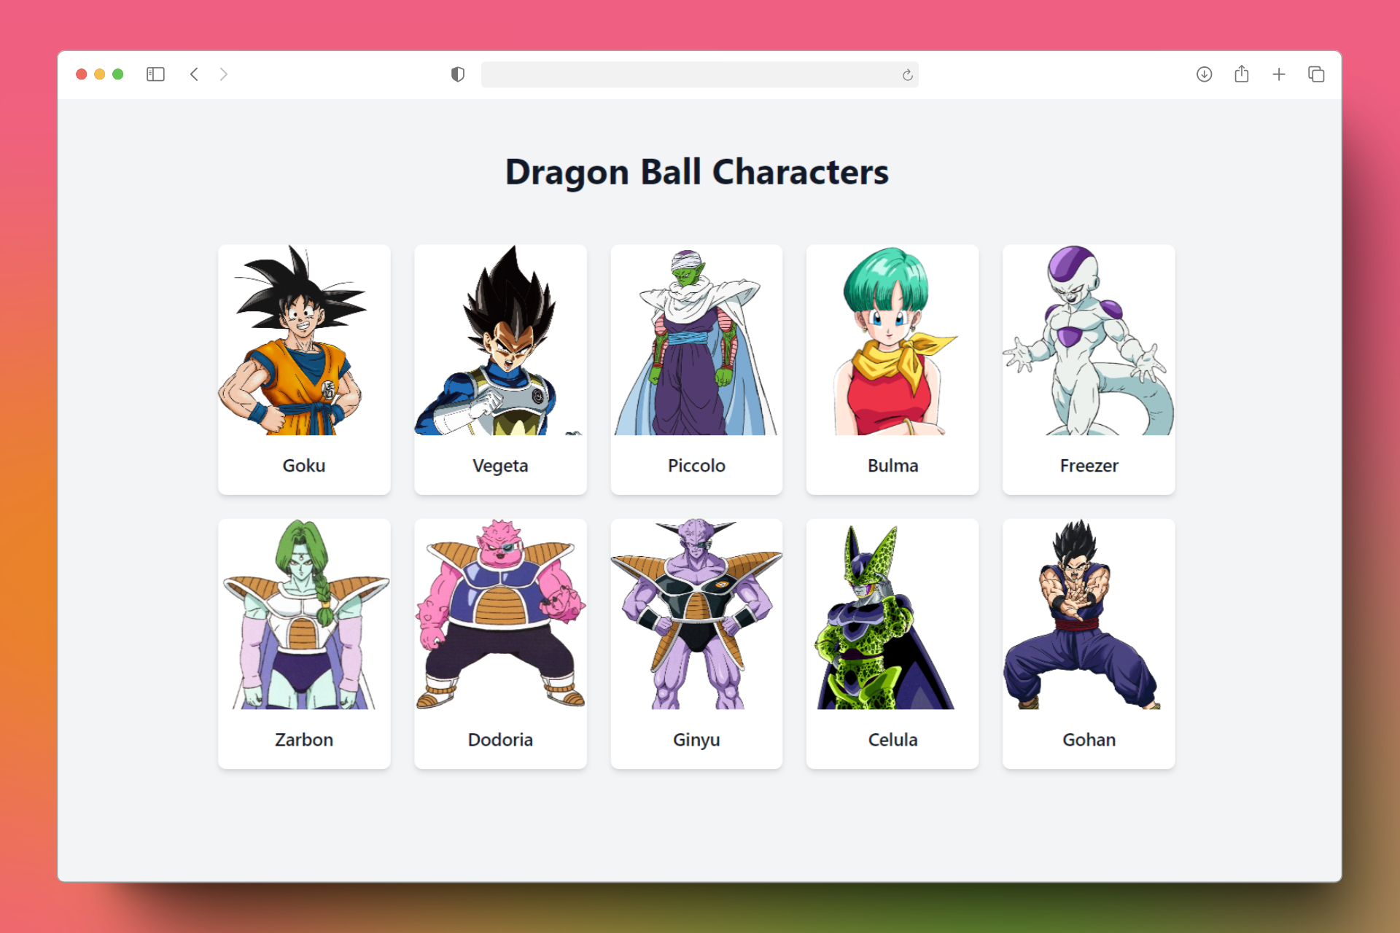Click the Freezer name label

click(x=1089, y=466)
